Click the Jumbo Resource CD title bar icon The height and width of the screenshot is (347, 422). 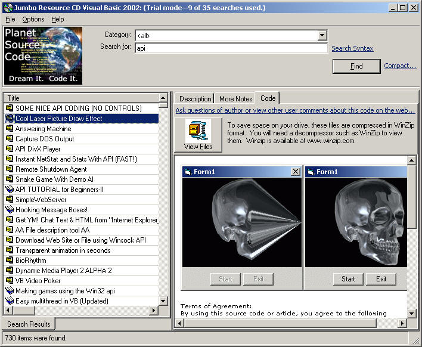(8, 8)
